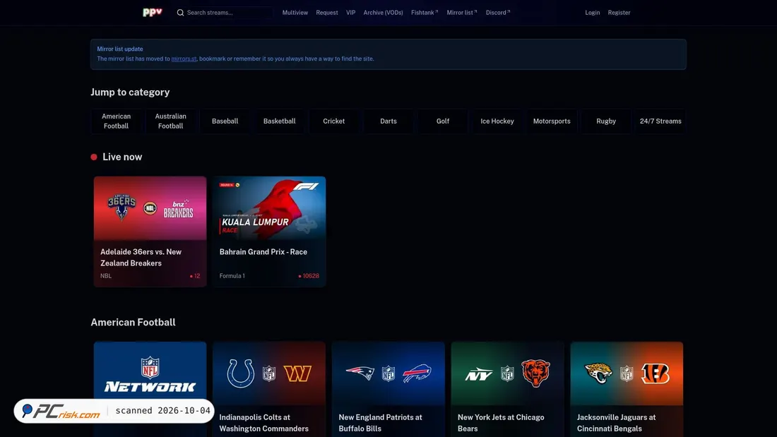
Task: Click the NZ Breakers logo on the card
Action: pyautogui.click(x=179, y=208)
